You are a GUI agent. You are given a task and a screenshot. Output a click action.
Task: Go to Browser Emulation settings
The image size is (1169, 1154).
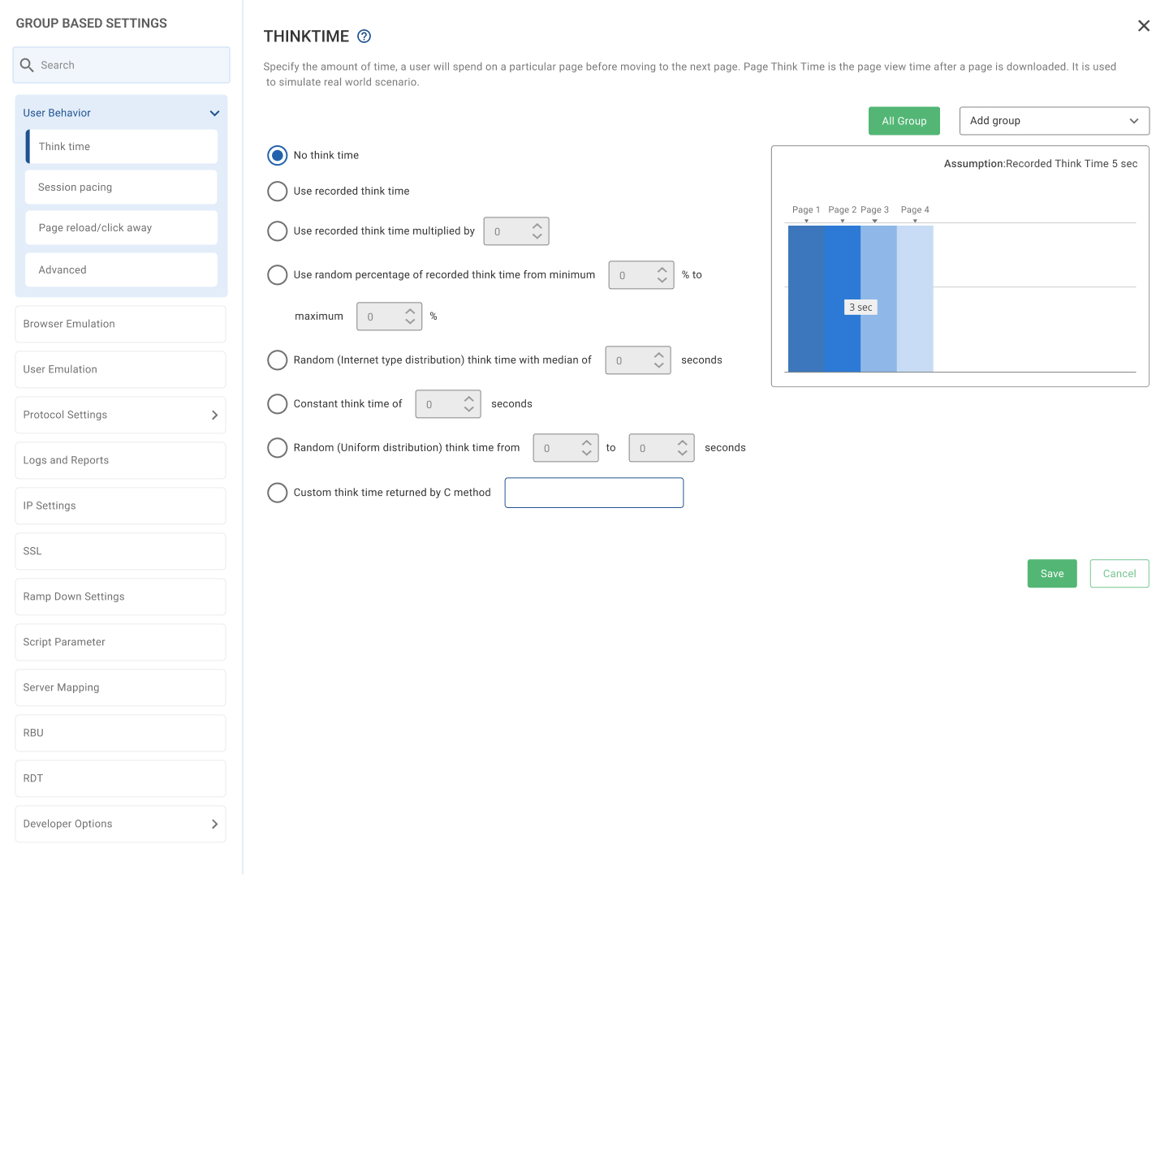[120, 324]
